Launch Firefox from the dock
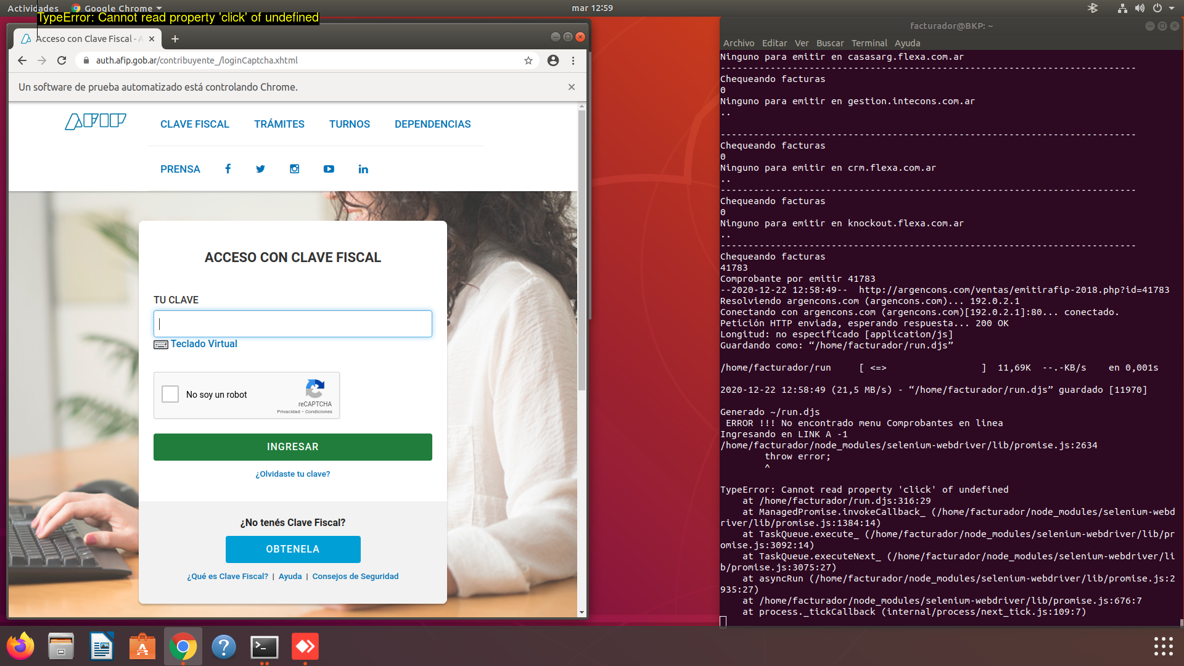The width and height of the screenshot is (1184, 666). 20,646
